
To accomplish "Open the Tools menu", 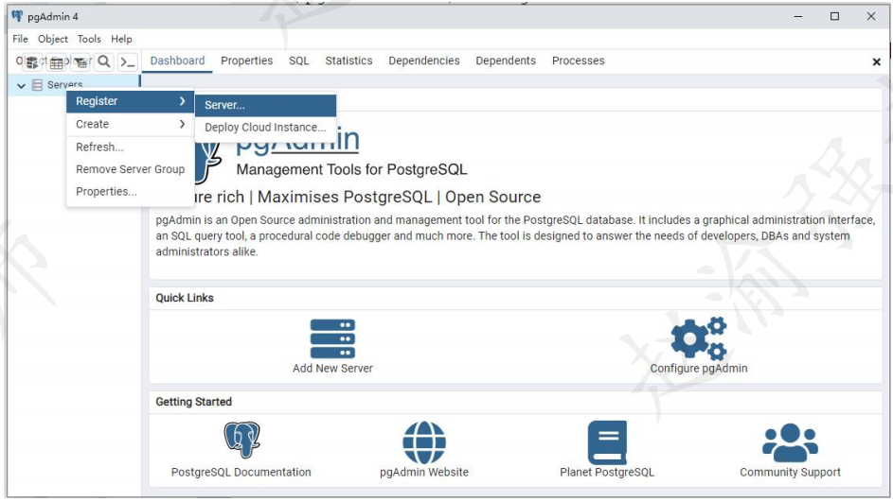I will 89,39.
